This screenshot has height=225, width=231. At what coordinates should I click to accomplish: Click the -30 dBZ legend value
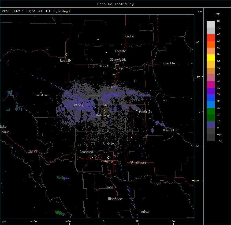[219, 141]
